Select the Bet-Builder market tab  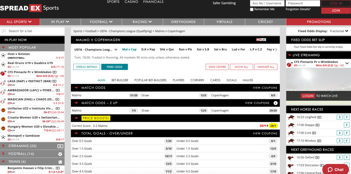(x=120, y=80)
